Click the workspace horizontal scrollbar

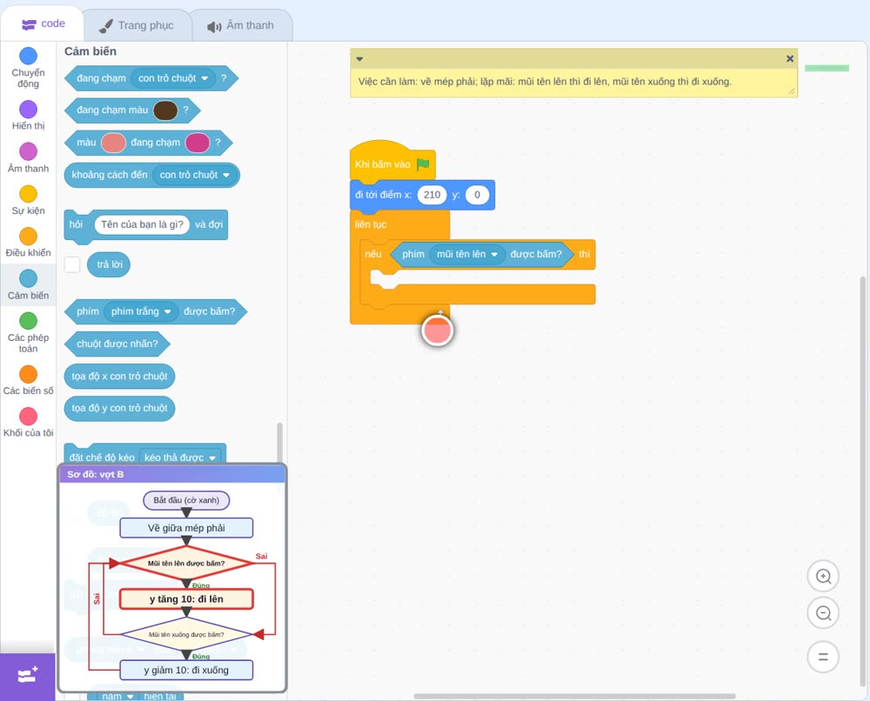(x=574, y=696)
